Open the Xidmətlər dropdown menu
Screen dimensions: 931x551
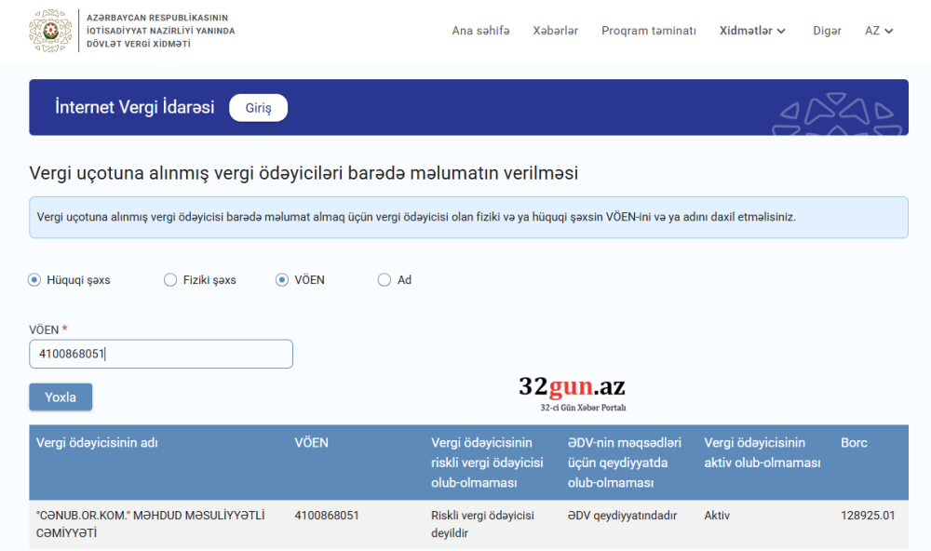[x=746, y=31]
